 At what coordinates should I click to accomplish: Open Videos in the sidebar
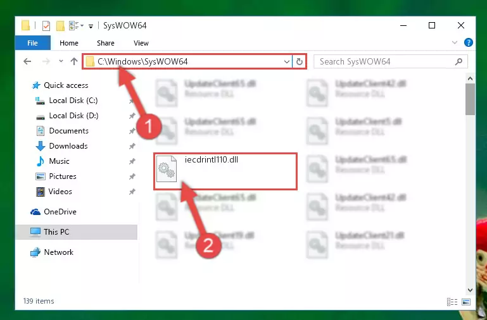click(54, 192)
